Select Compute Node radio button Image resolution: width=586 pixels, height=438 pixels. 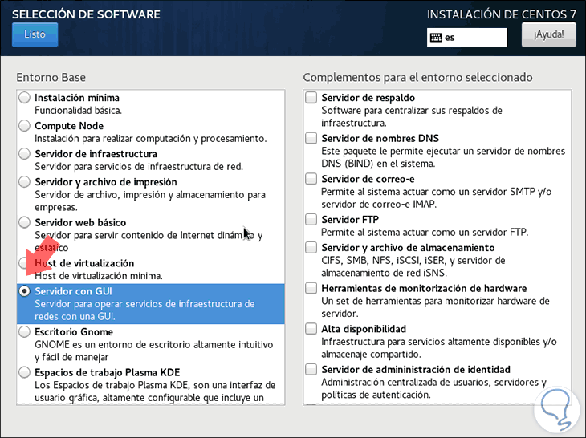(25, 126)
